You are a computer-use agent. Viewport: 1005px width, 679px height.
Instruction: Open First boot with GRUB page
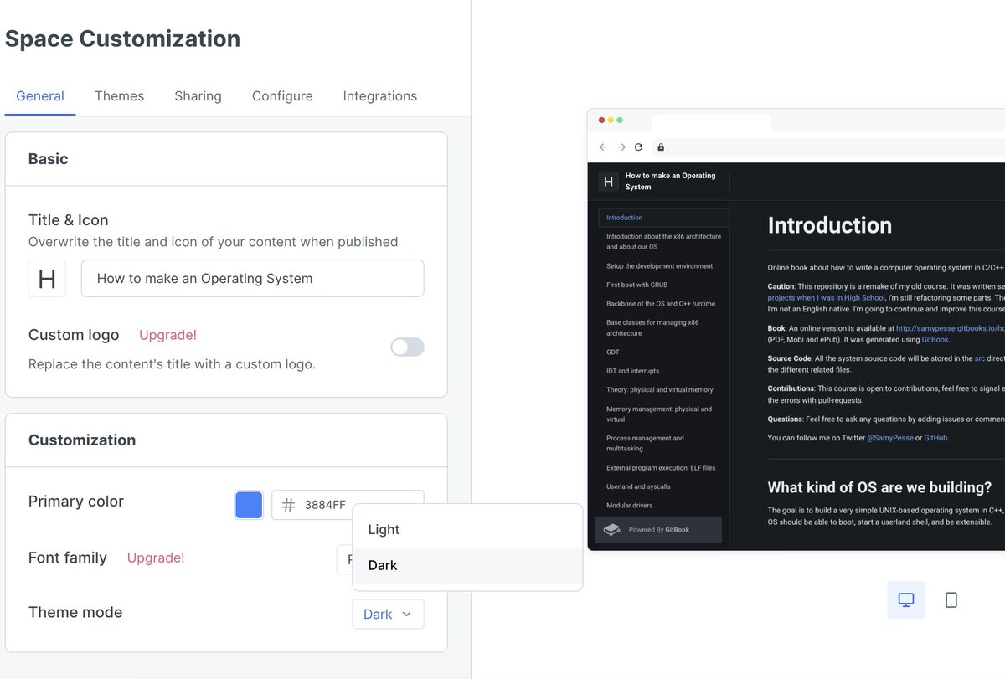click(x=637, y=285)
